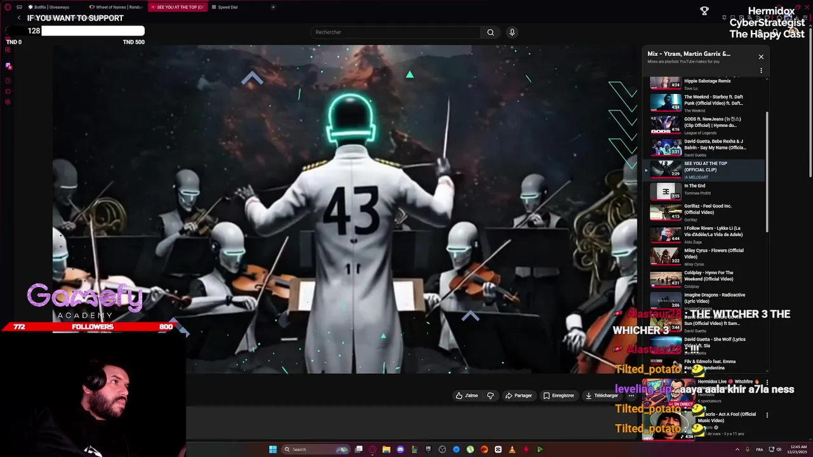This screenshot has width=813, height=457.
Task: Switch to the Wheel of Names tab
Action: [x=116, y=7]
